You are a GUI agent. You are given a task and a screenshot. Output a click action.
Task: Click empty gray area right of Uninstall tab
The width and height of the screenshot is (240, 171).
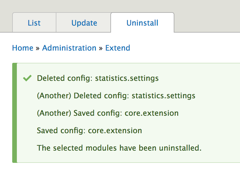(206, 23)
